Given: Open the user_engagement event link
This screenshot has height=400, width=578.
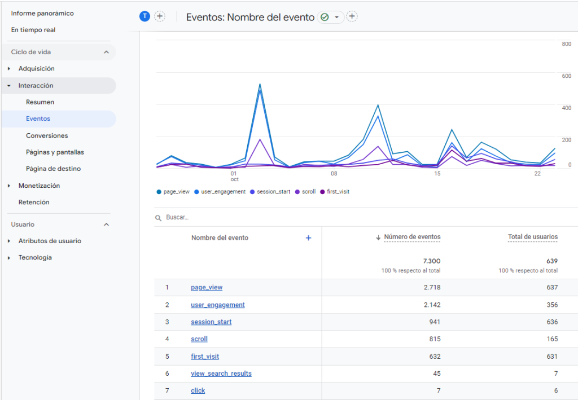Looking at the screenshot, I should (x=217, y=305).
